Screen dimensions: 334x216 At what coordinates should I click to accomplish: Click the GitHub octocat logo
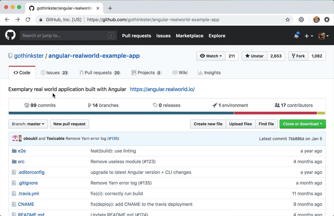pyautogui.click(x=10, y=35)
